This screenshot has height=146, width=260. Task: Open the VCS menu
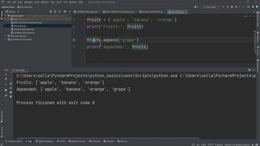(x=65, y=2)
